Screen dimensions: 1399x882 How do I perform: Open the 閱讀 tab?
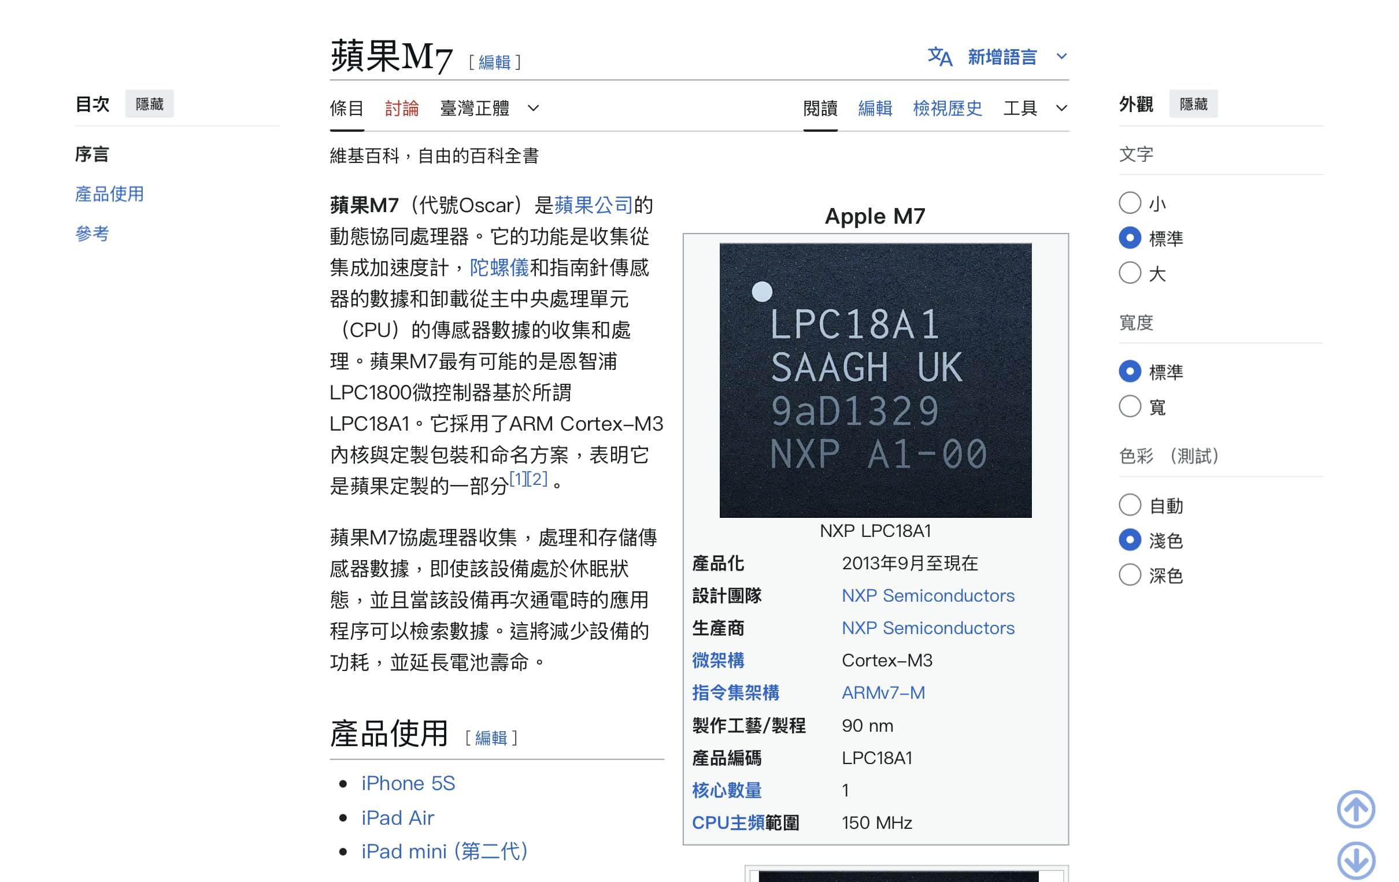pos(820,108)
